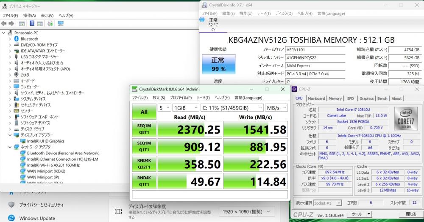The image size is (424, 222).
Task: Open the drive C: selection dropdown
Action: pos(232,108)
